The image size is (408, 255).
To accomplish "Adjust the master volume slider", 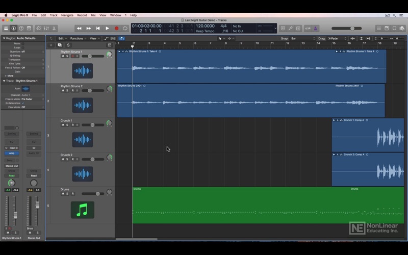I will (347, 29).
